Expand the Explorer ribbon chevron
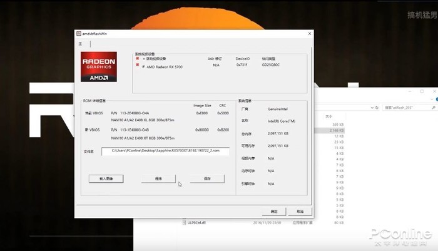438x251 pixels. [x=432, y=100]
